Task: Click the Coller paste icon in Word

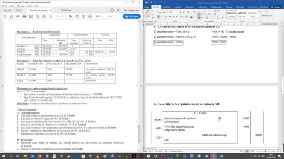Action: (148, 13)
